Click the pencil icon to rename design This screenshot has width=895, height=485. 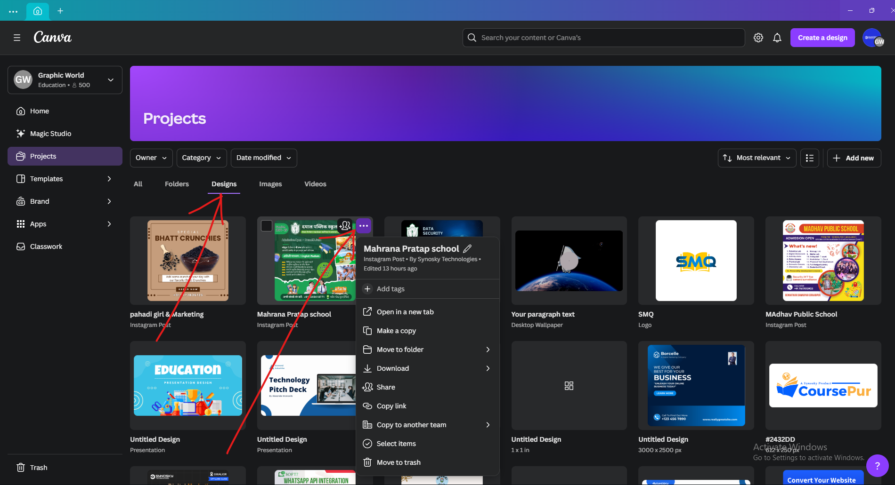click(x=467, y=248)
